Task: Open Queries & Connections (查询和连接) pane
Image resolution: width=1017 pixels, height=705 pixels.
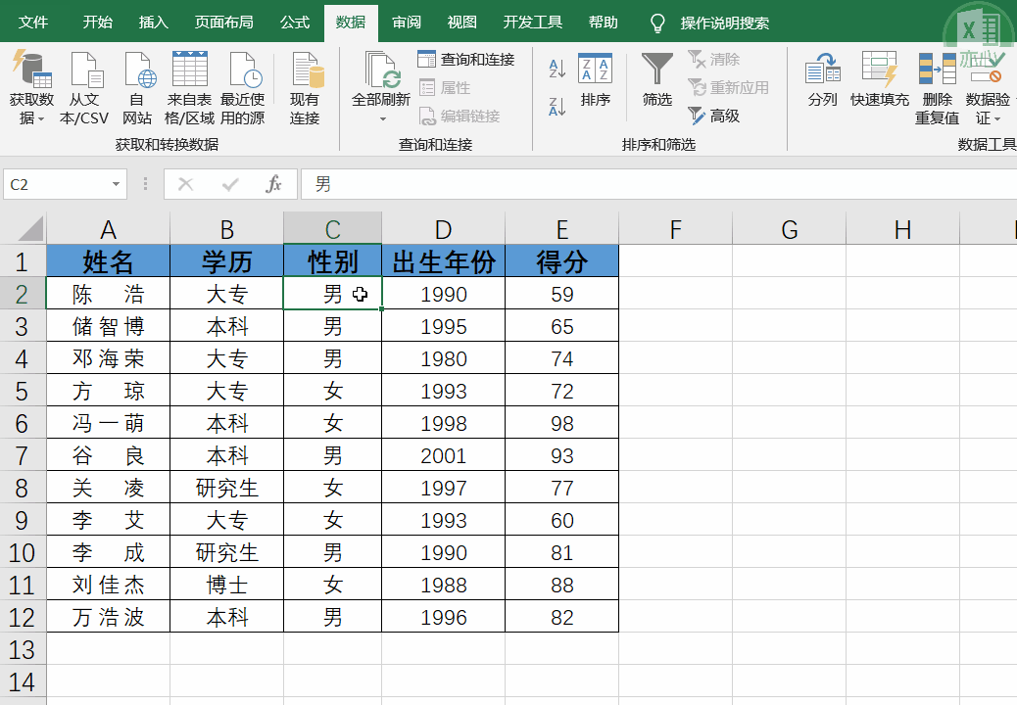Action: (x=465, y=60)
